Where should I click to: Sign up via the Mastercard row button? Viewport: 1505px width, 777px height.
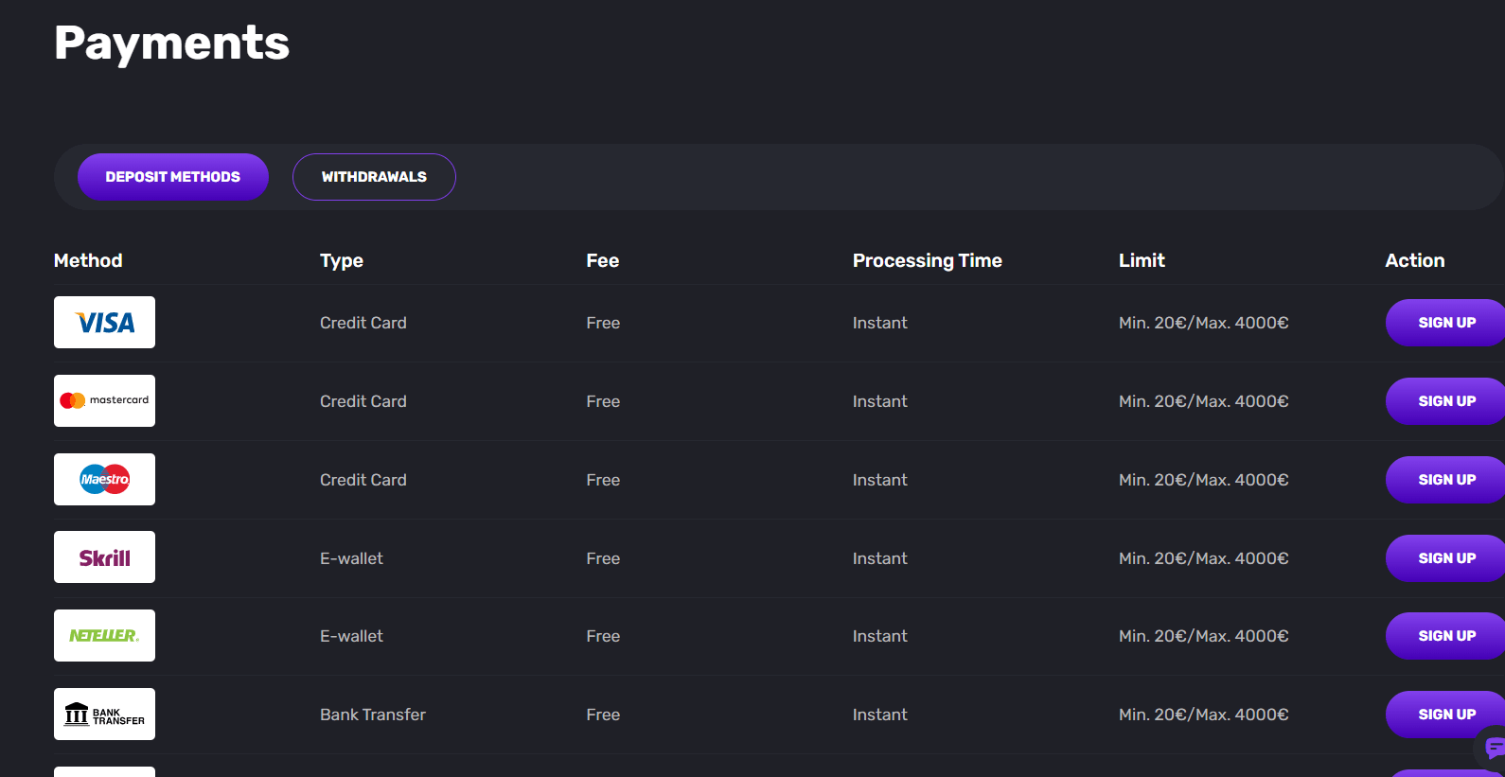[x=1445, y=401]
